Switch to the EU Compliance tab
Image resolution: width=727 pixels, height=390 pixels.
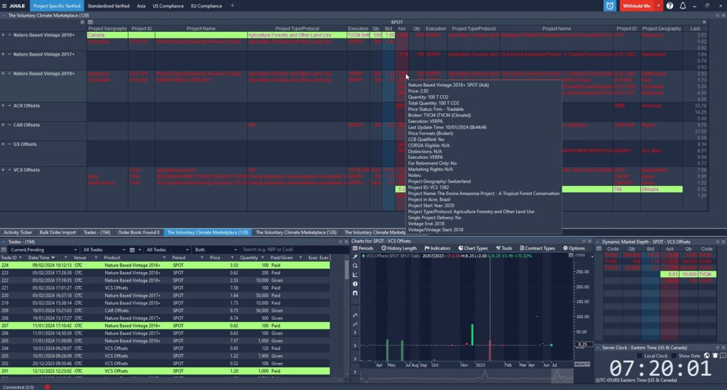pyautogui.click(x=206, y=6)
